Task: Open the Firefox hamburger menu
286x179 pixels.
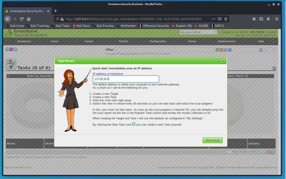Action: [x=276, y=19]
